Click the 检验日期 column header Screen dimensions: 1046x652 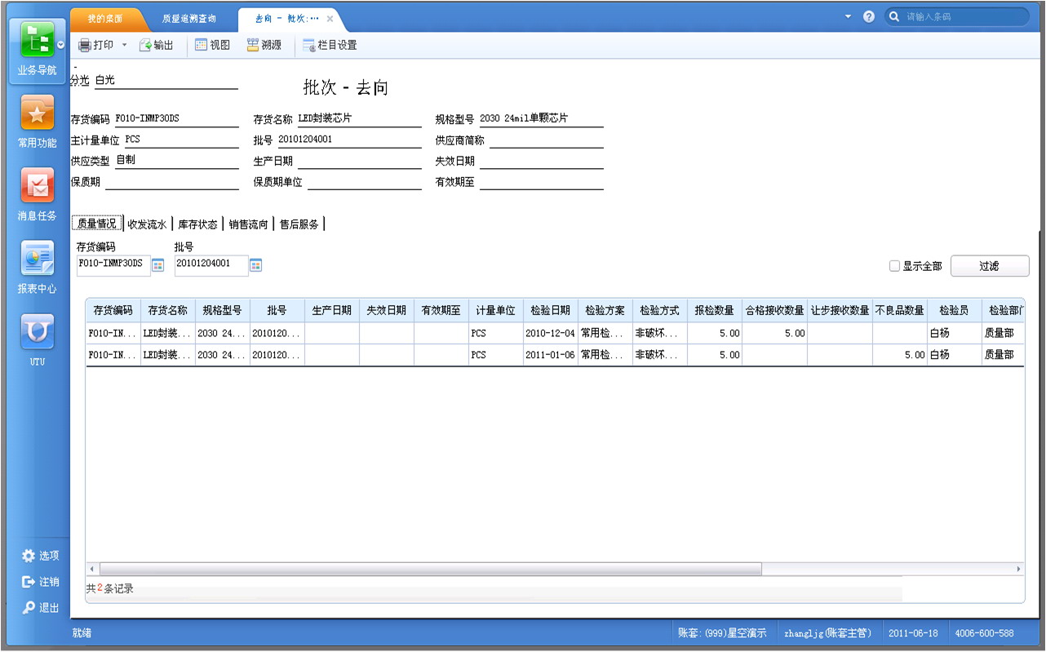click(551, 311)
